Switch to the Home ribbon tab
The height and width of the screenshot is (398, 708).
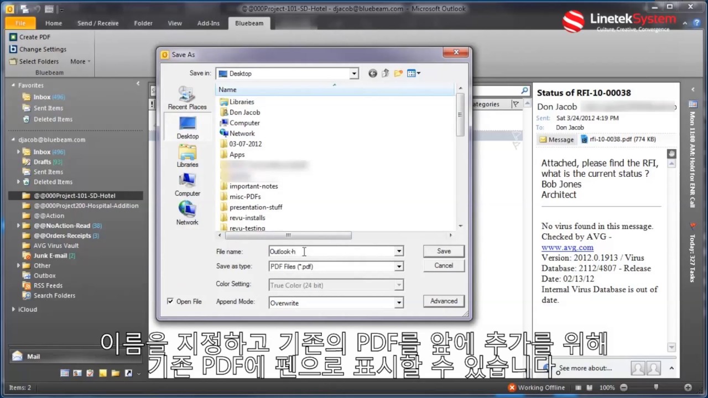click(54, 23)
